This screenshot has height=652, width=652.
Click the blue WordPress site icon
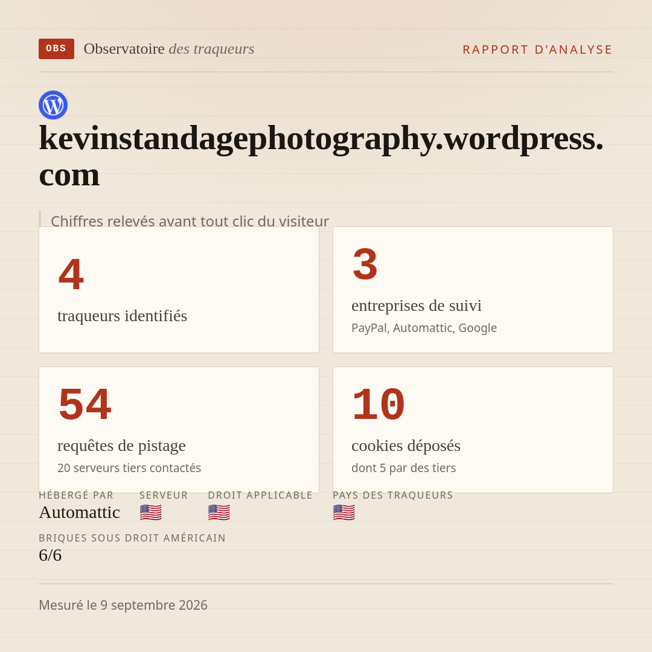(53, 105)
